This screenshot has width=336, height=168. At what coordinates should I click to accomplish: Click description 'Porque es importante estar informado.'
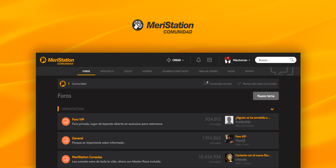pyautogui.click(x=98, y=143)
